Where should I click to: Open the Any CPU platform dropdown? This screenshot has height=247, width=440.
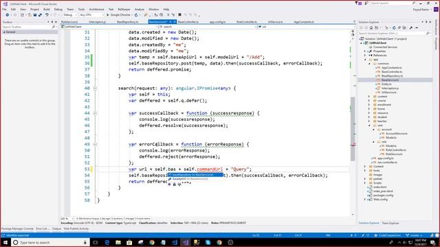click(91, 15)
